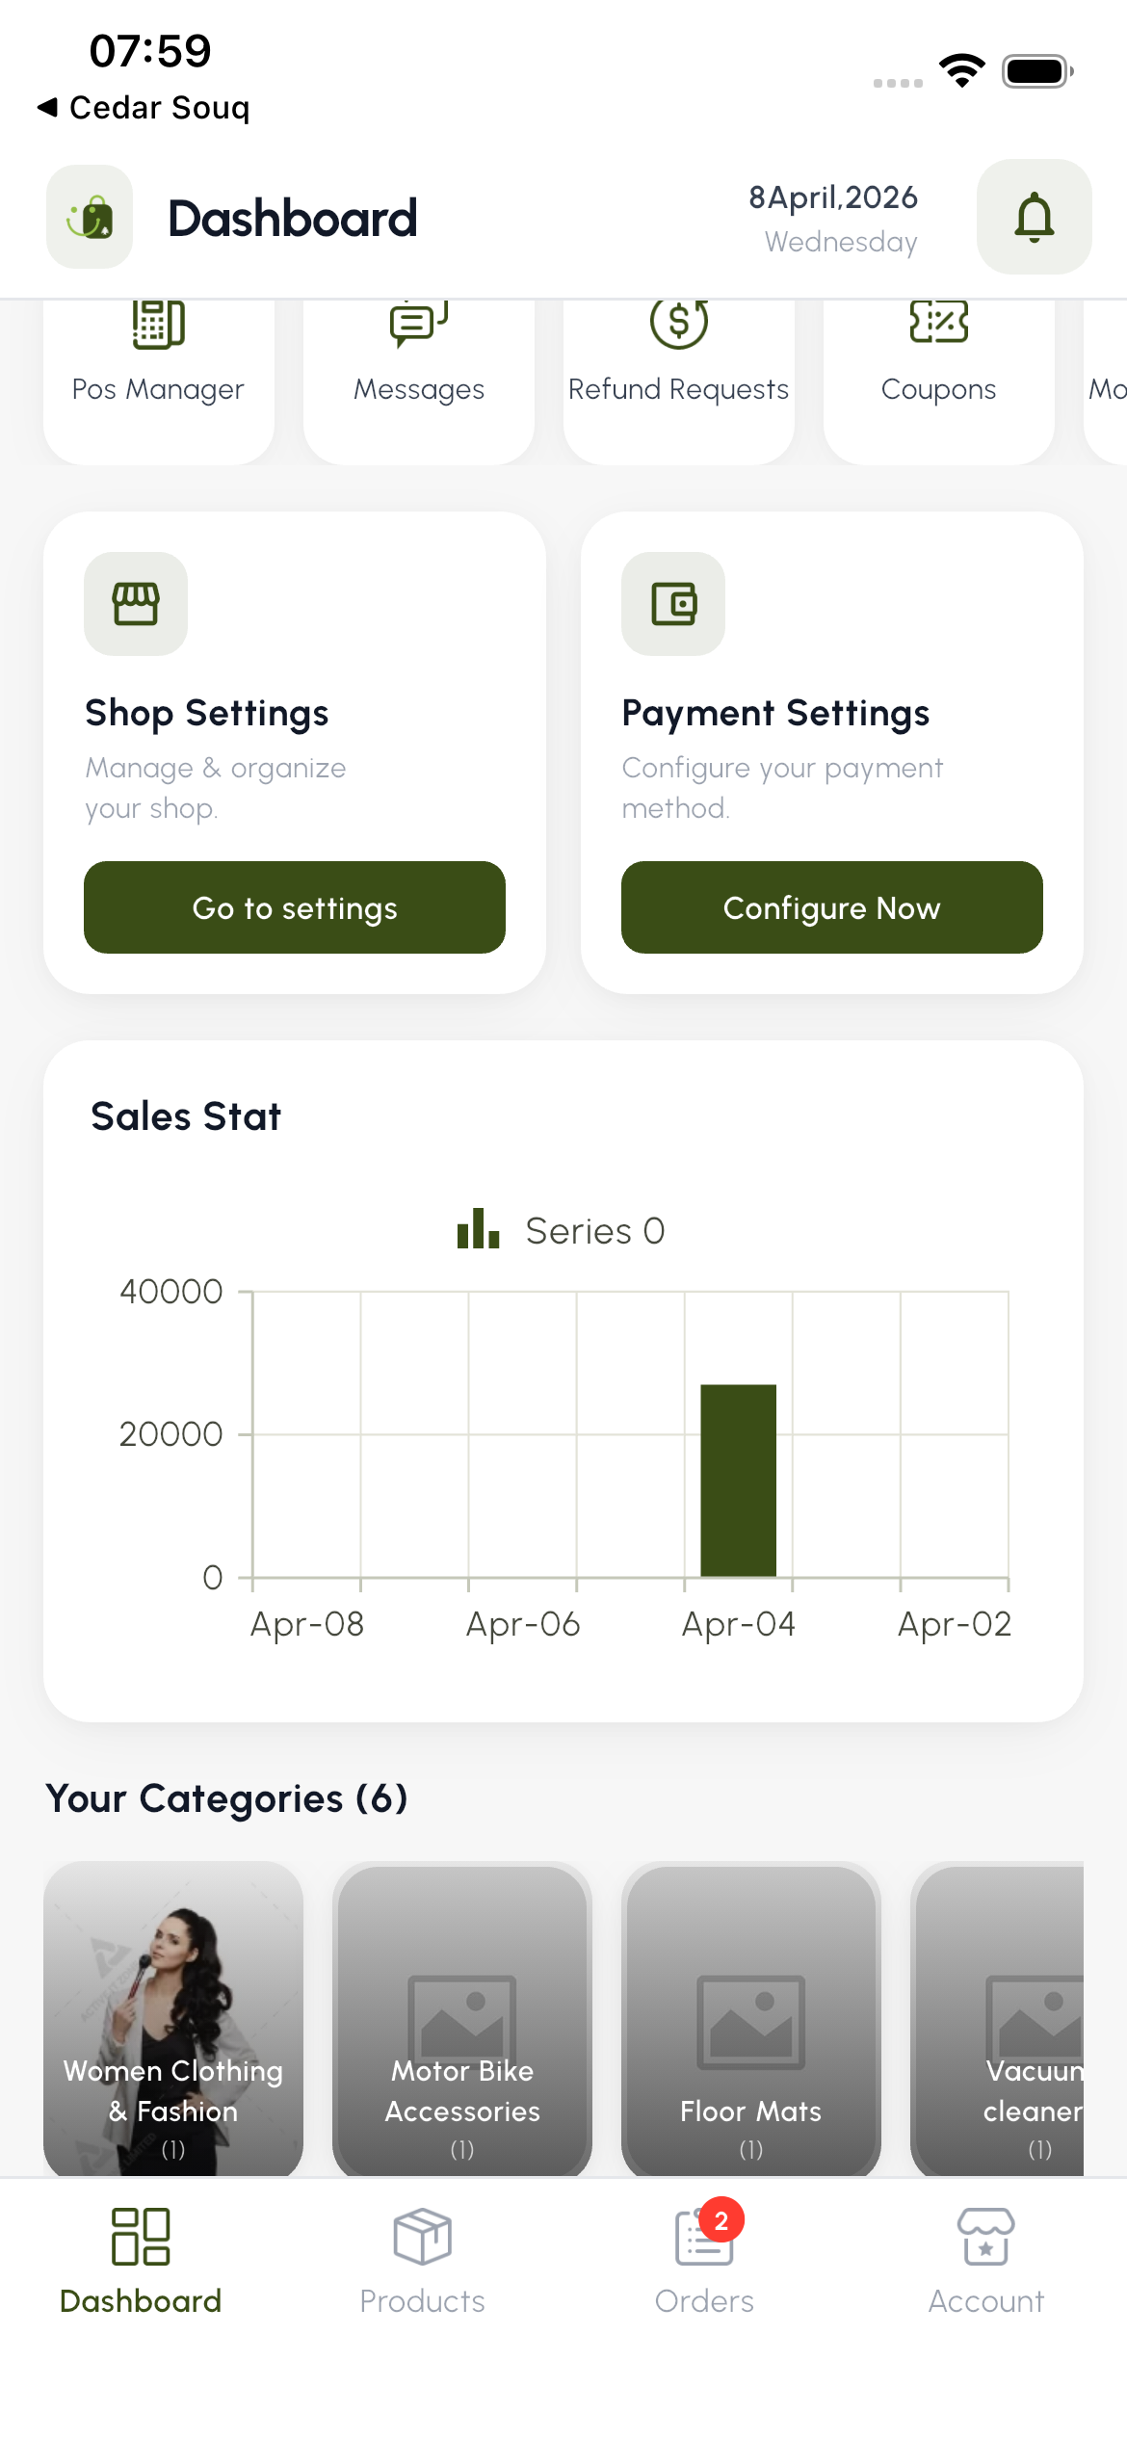The image size is (1127, 2439).
Task: Tap the Apr-04 sales bar
Action: pyautogui.click(x=738, y=1480)
